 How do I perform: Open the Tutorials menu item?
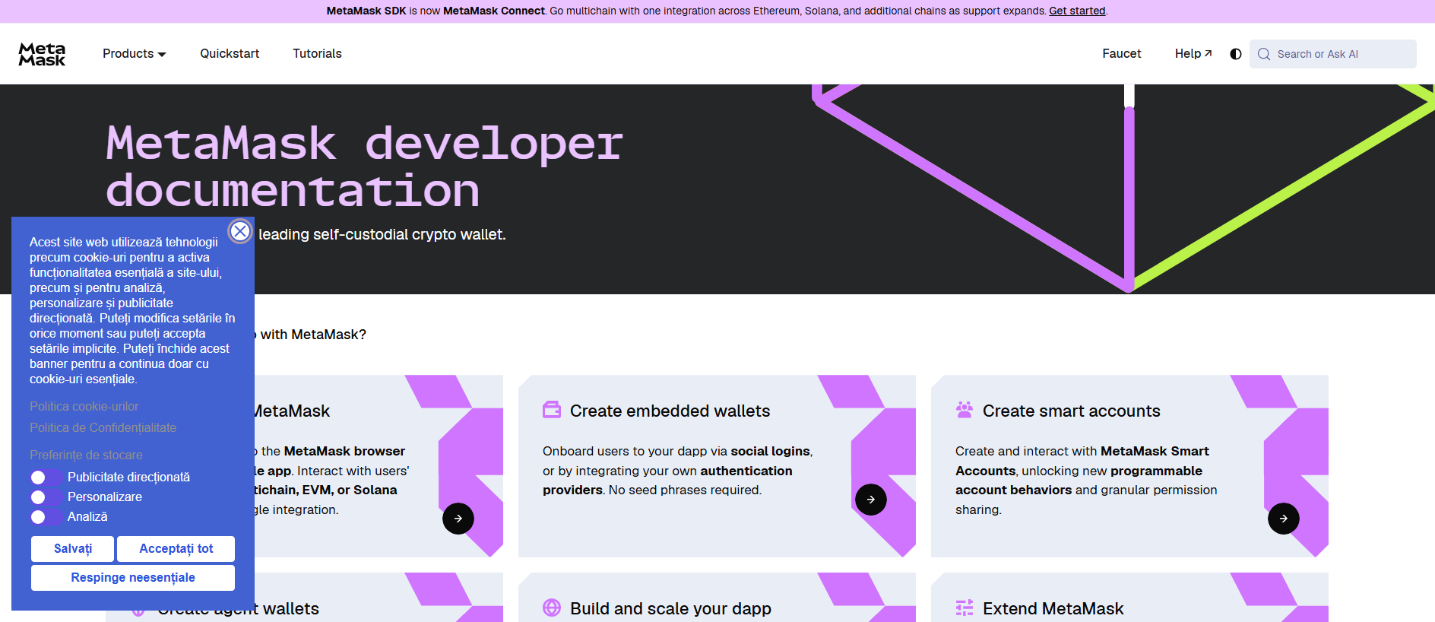(x=317, y=54)
